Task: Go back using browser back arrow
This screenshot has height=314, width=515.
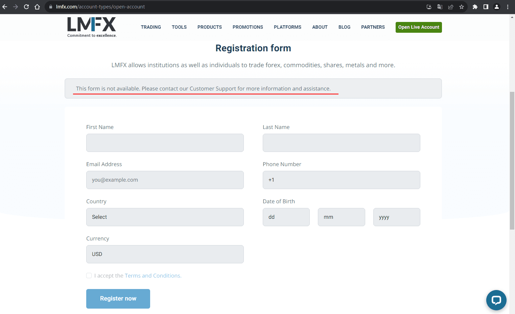Action: [x=5, y=7]
